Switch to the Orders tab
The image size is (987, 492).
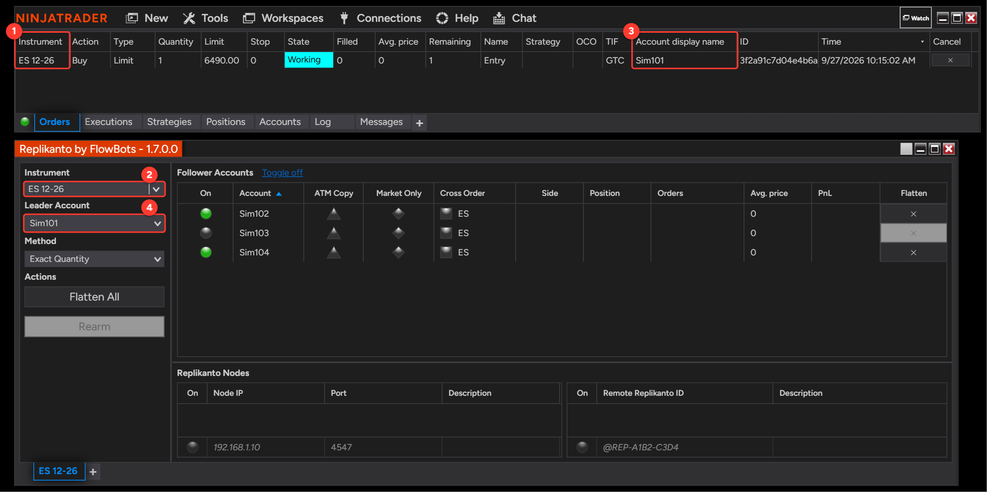57,122
